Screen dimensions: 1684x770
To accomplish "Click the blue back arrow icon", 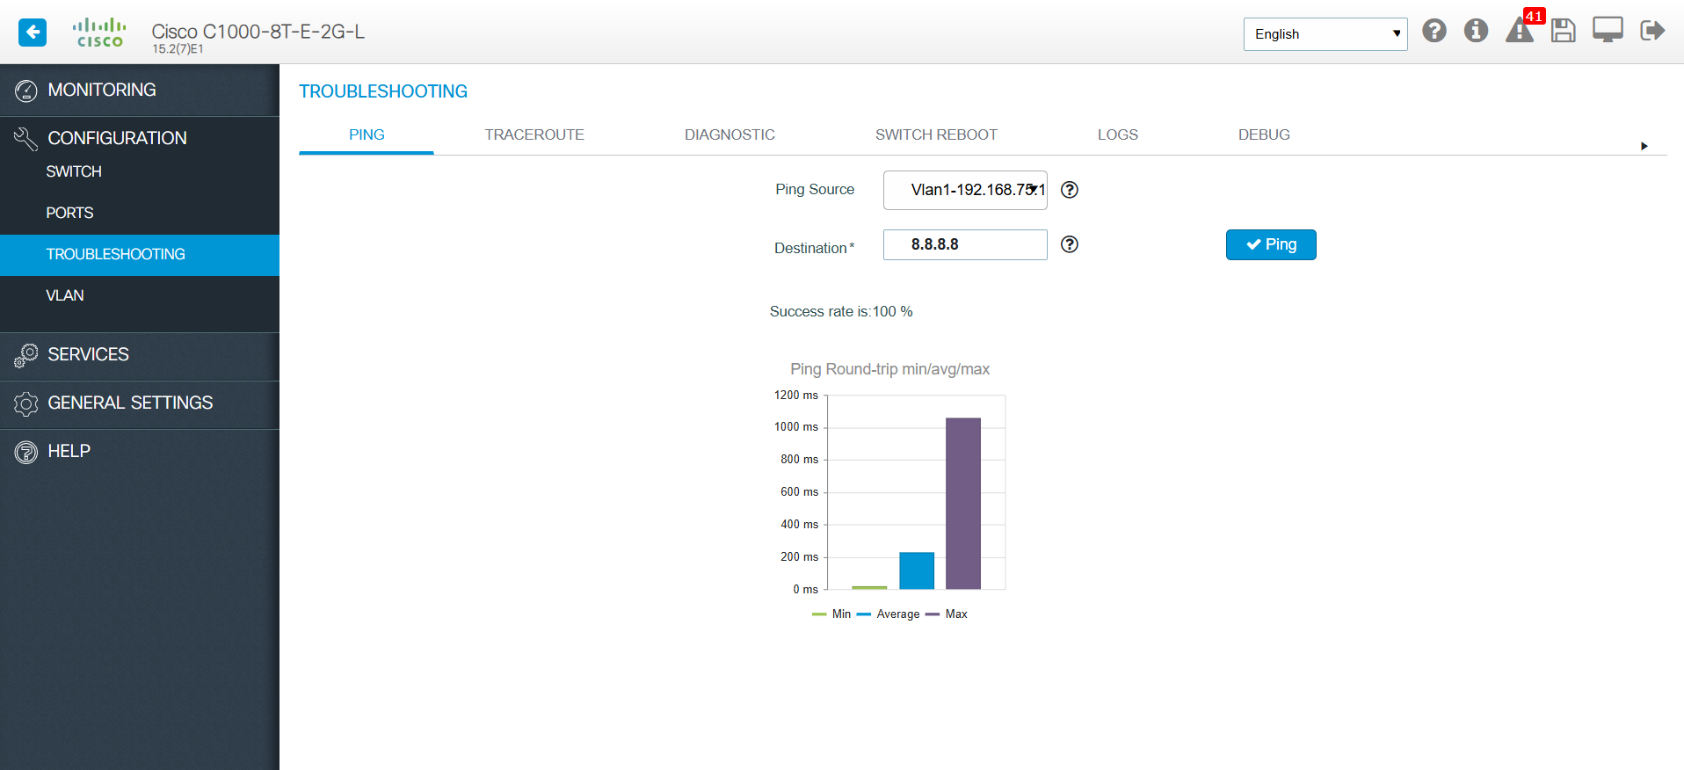I will 33,33.
